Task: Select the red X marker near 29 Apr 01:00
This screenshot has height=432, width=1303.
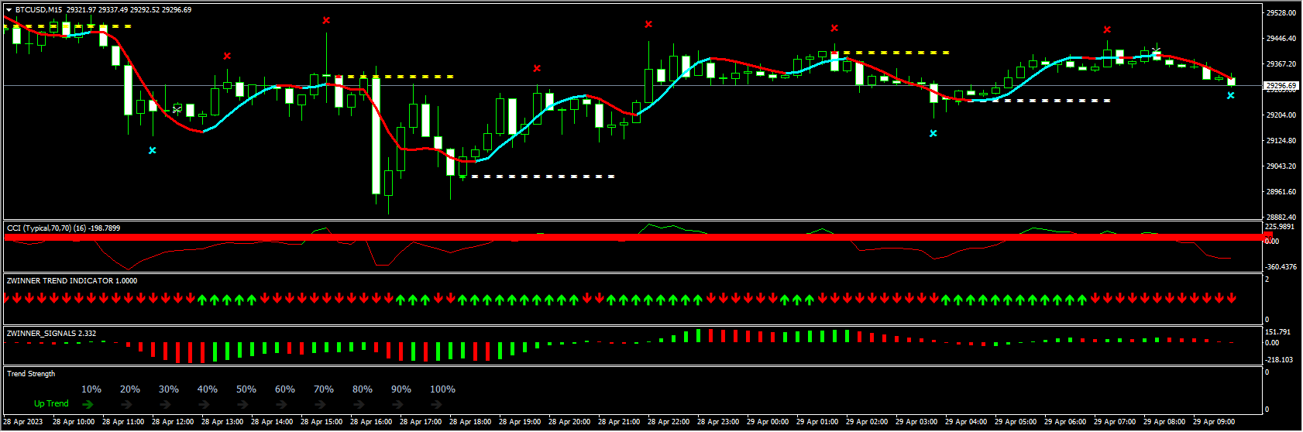Action: [834, 28]
